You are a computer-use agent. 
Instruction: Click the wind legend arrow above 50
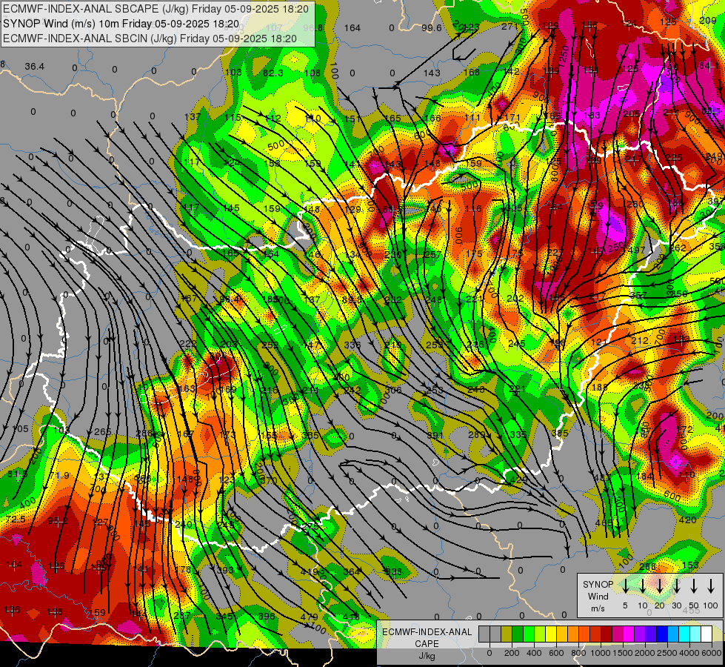tap(694, 585)
